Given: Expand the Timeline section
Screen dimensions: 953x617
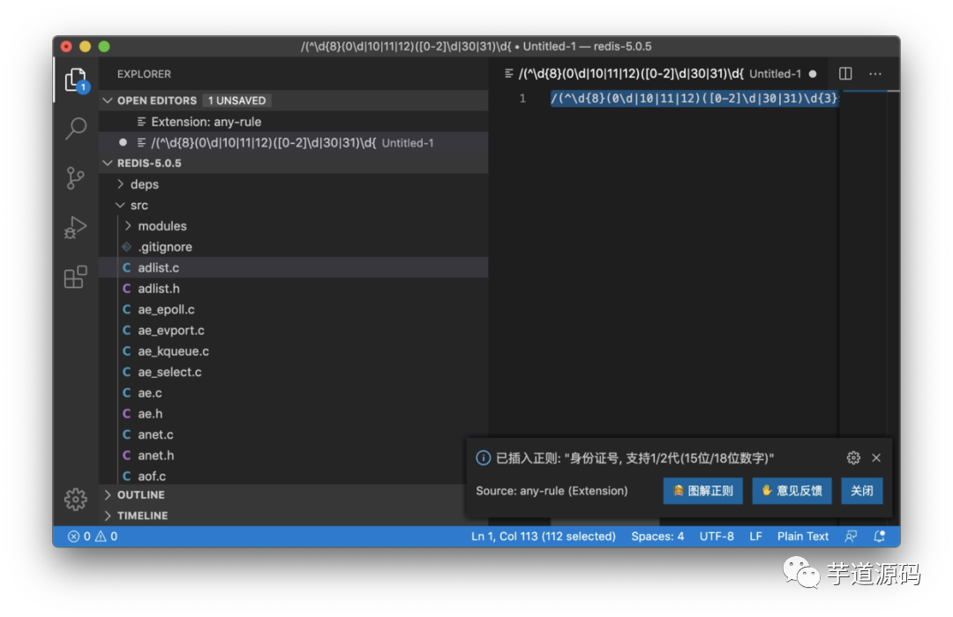Looking at the screenshot, I should (142, 515).
